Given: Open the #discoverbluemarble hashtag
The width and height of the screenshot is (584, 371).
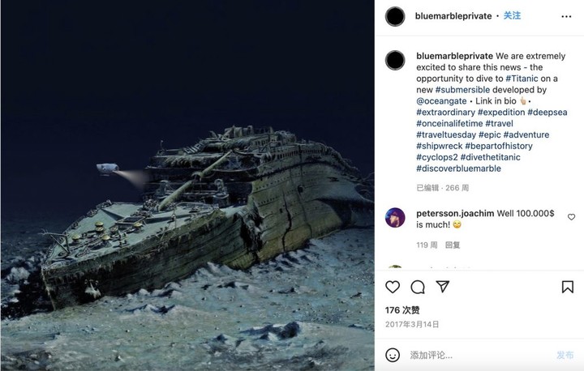Looking at the screenshot, I should [458, 168].
